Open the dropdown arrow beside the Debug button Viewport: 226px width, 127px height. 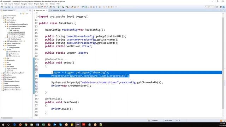[x=56, y=7]
